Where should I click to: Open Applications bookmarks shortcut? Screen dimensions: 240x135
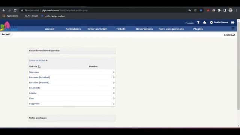(10, 16)
